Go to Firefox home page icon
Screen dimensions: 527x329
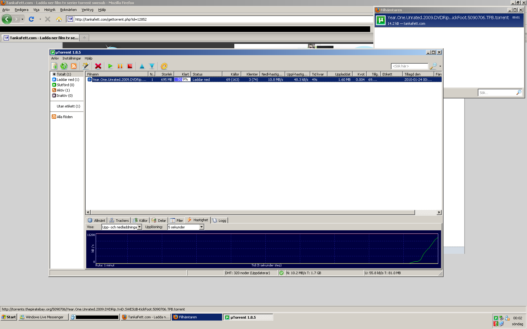59,19
